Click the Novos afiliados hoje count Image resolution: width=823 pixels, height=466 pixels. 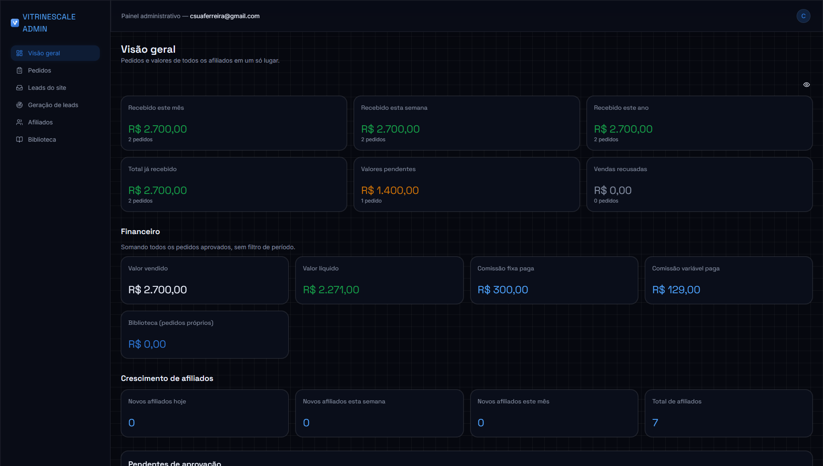(x=131, y=423)
